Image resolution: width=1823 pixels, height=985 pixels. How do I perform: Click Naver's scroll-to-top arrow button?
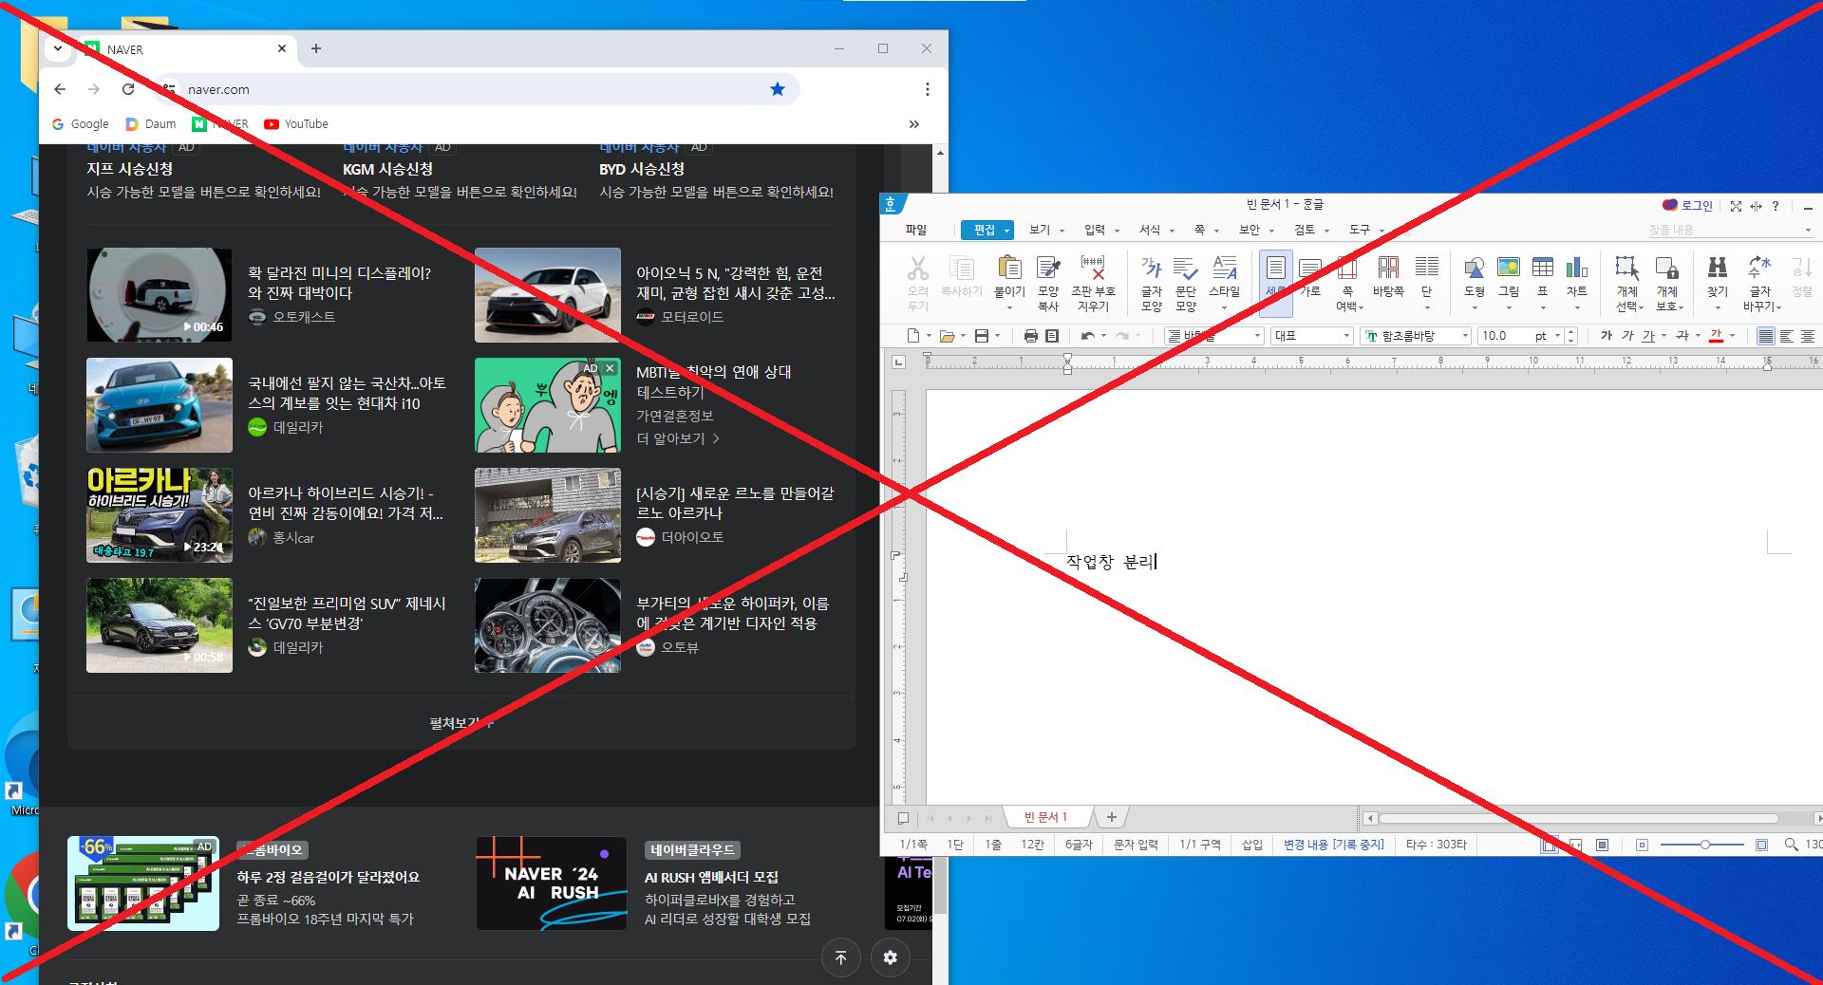point(841,957)
